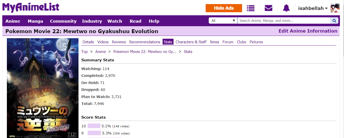Screen dimensions: 344x138
Task: Switch to the News tab
Action: point(215,42)
